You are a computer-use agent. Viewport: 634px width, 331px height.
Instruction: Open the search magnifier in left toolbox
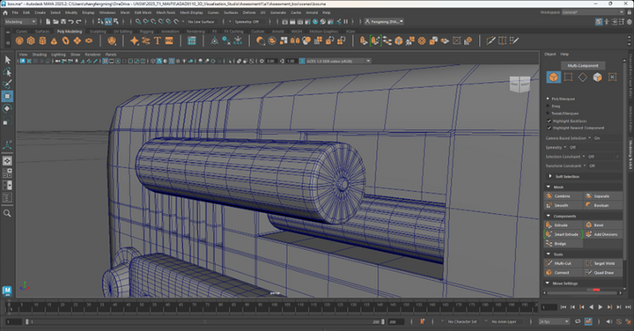point(7,213)
